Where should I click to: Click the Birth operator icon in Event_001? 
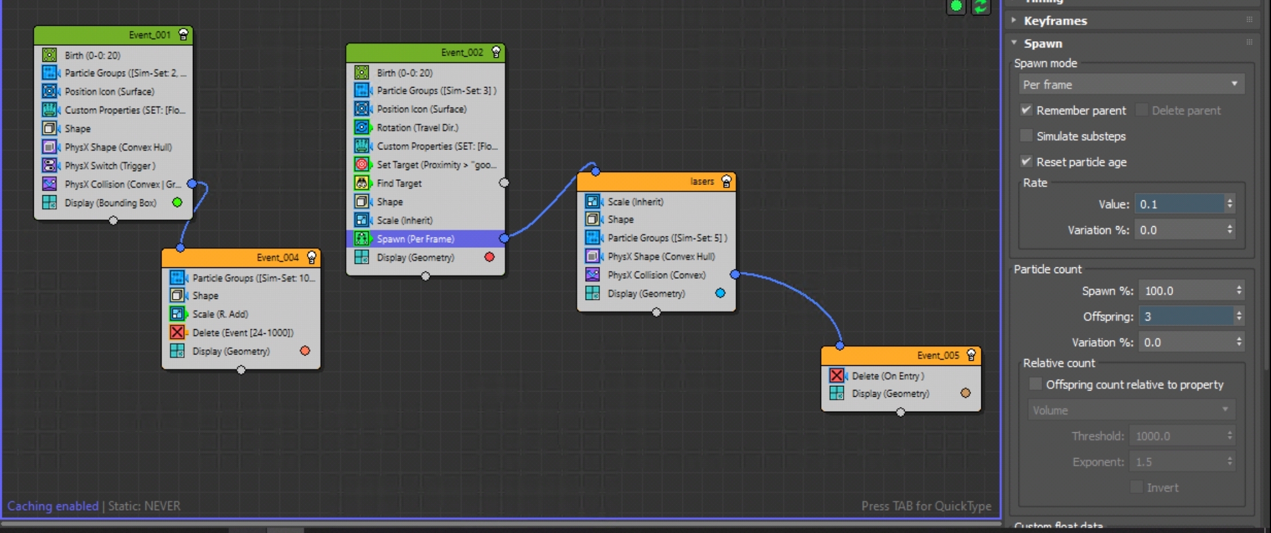50,55
